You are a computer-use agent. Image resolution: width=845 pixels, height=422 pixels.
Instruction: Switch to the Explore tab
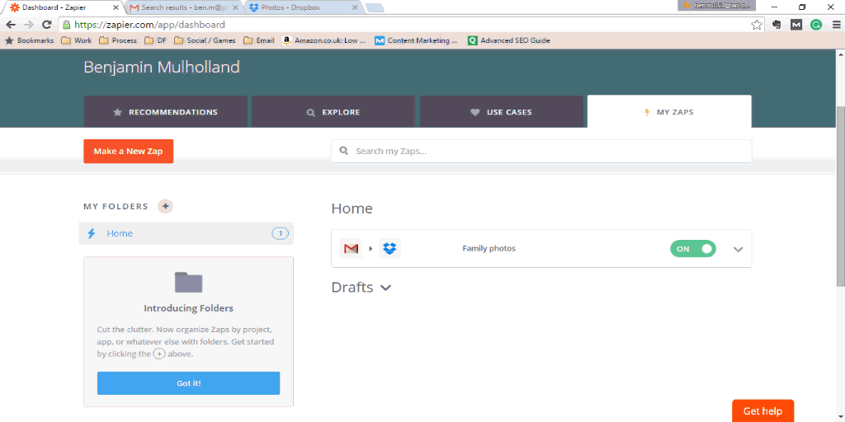point(333,112)
